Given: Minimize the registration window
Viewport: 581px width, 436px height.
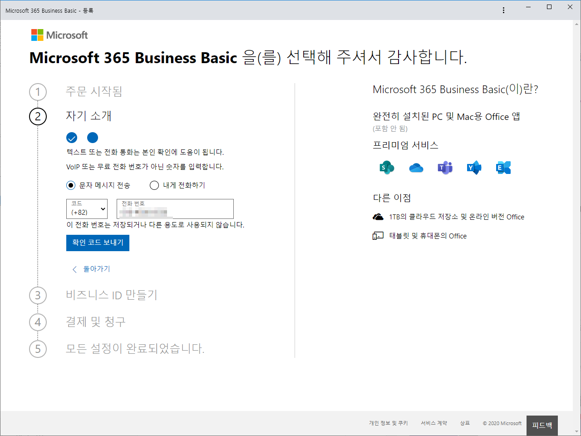Looking at the screenshot, I should coord(528,7).
